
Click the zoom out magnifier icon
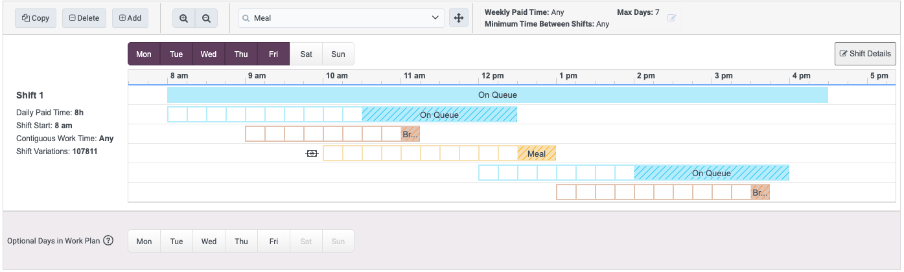click(206, 18)
